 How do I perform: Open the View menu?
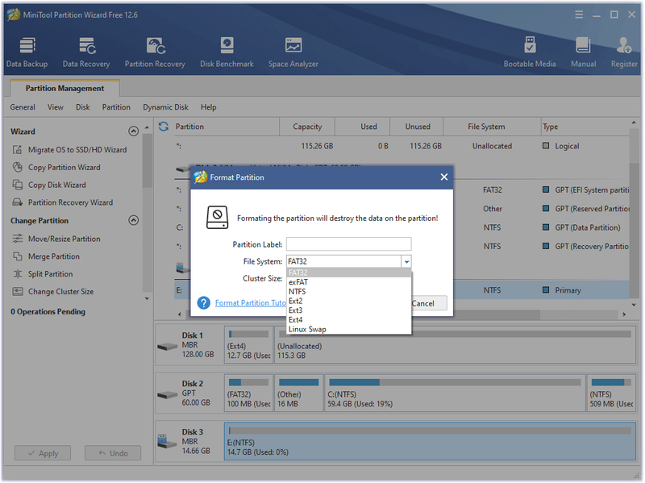(56, 107)
